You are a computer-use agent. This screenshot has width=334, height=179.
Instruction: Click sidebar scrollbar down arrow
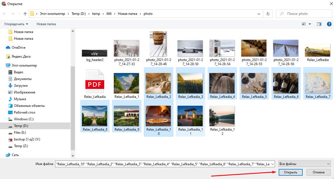point(73,156)
